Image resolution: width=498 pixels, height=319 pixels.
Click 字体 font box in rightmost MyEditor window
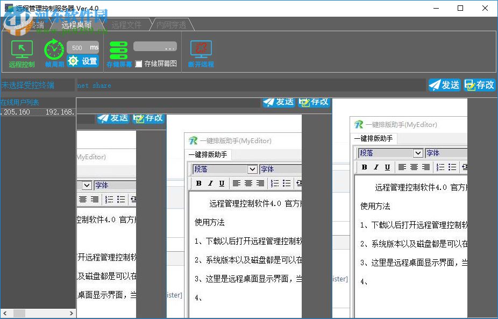coord(446,153)
